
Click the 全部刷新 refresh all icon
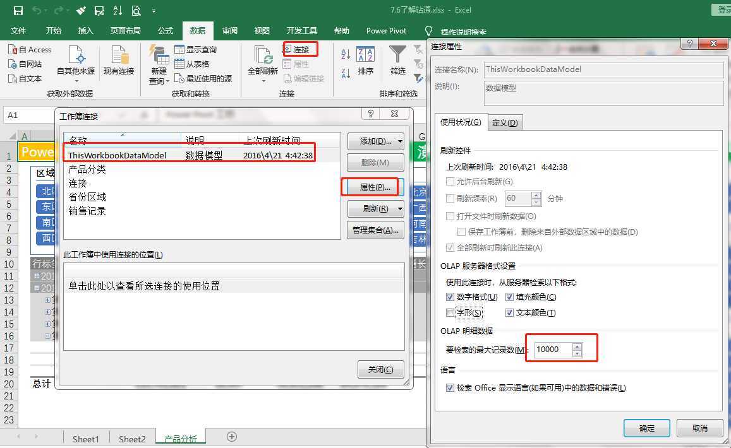coord(263,56)
